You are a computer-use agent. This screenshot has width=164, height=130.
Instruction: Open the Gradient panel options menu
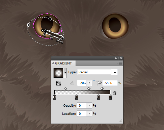click(119, 63)
